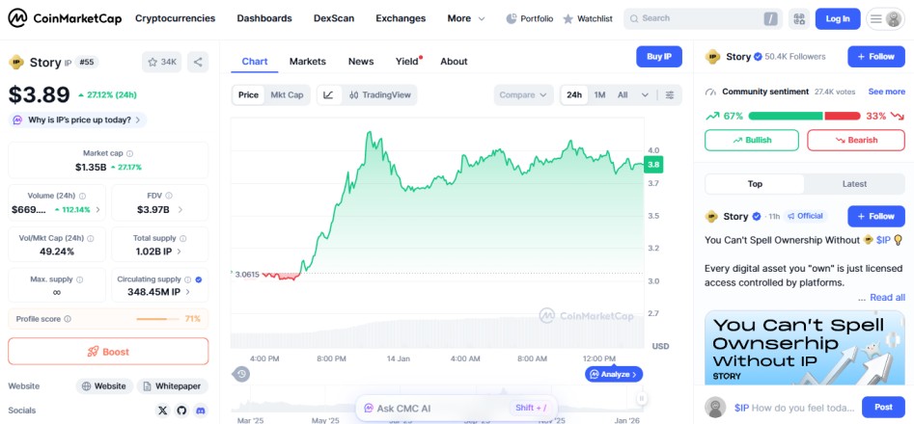Viewport: 914px width, 424px height.
Task: Share the Story coin page
Action: (x=198, y=62)
